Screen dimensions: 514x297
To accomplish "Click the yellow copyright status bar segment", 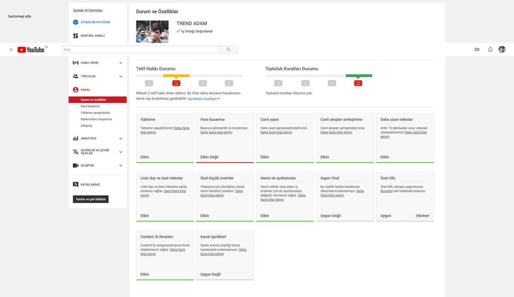I will [176, 76].
